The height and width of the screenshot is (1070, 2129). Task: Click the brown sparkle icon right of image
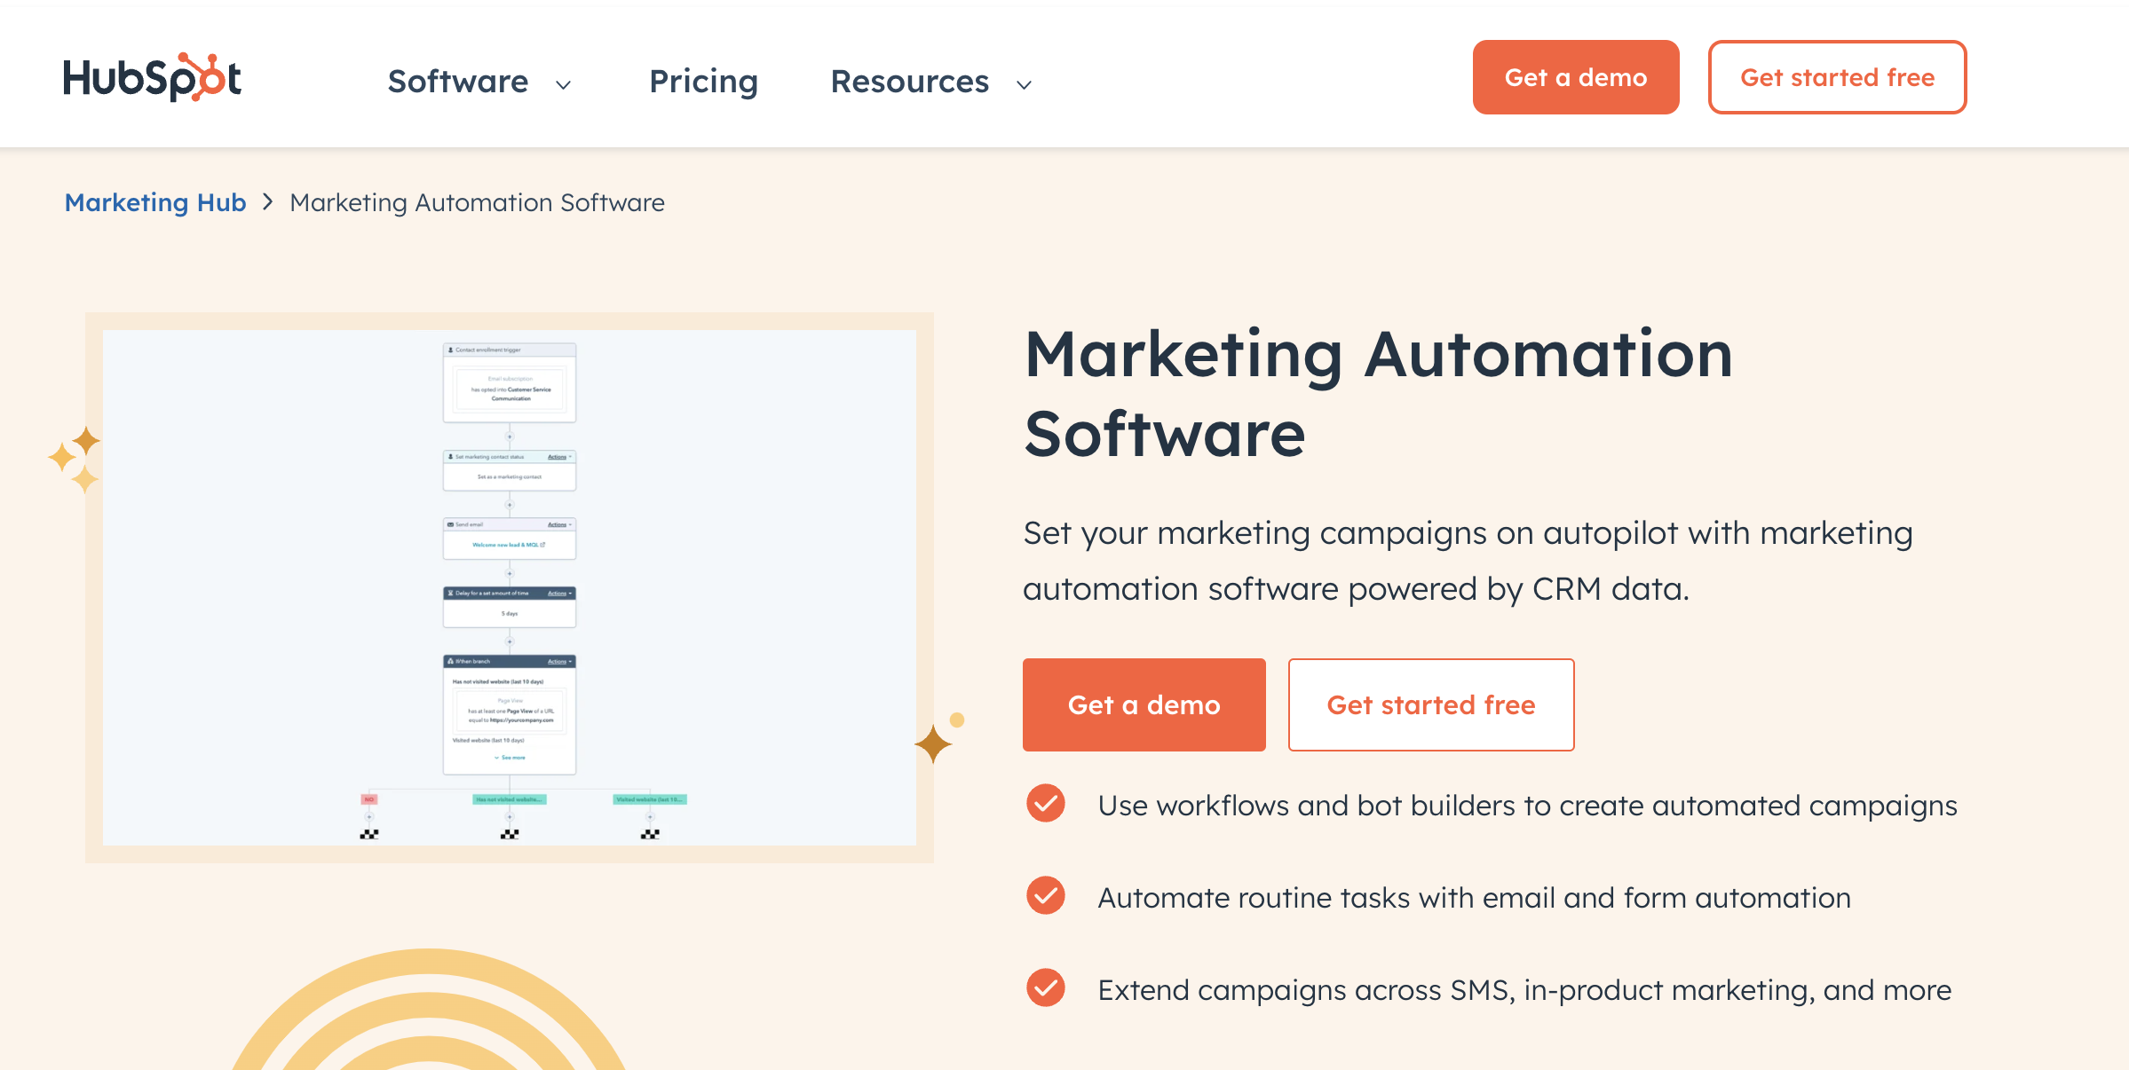tap(934, 743)
